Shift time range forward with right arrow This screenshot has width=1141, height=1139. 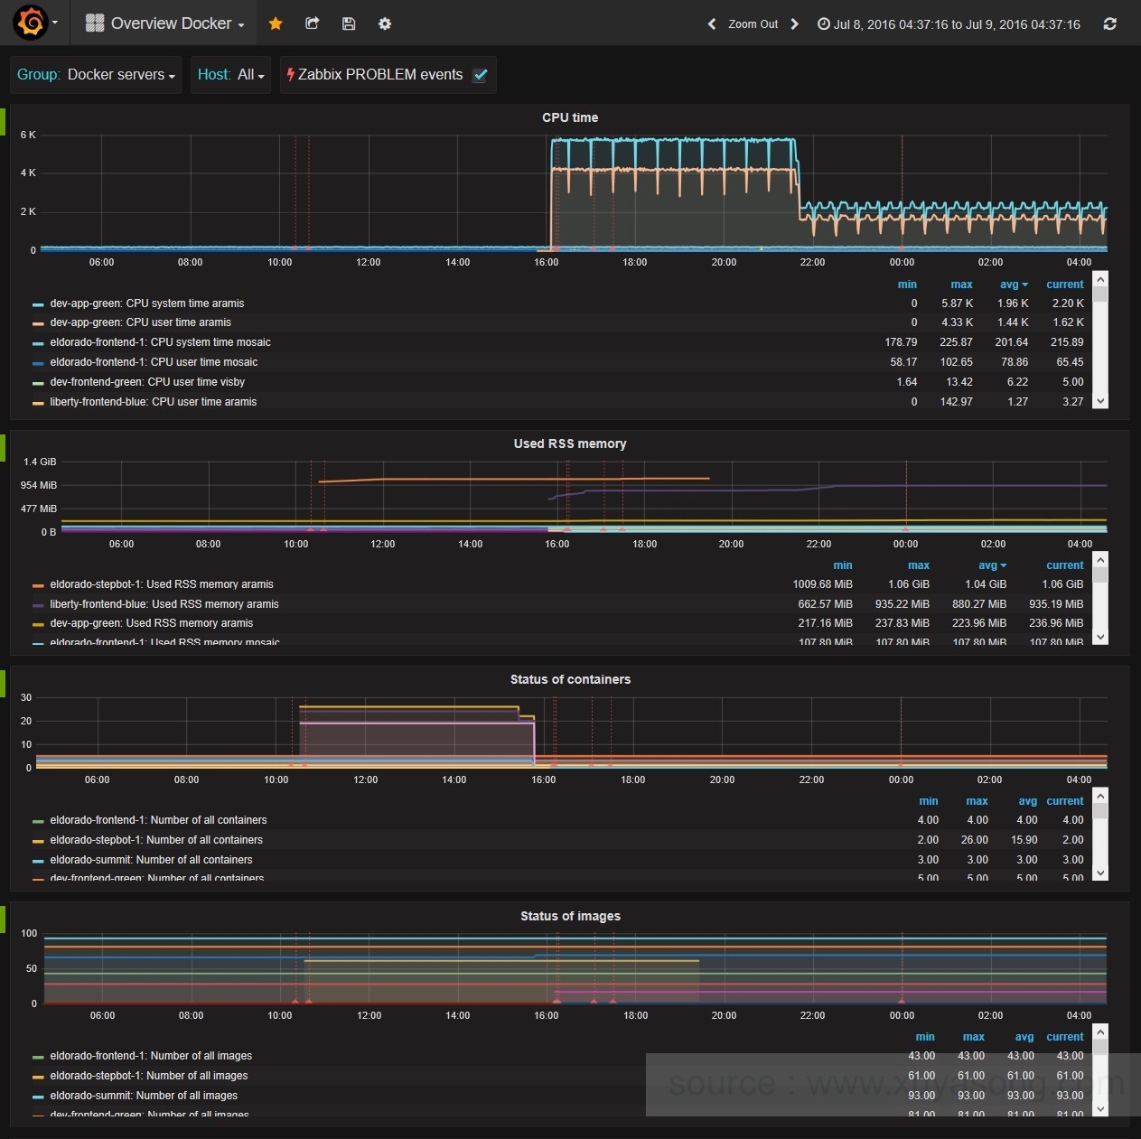tap(794, 24)
